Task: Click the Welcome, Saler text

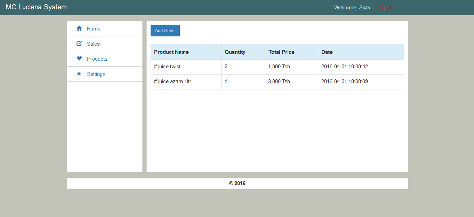Action: click(352, 7)
